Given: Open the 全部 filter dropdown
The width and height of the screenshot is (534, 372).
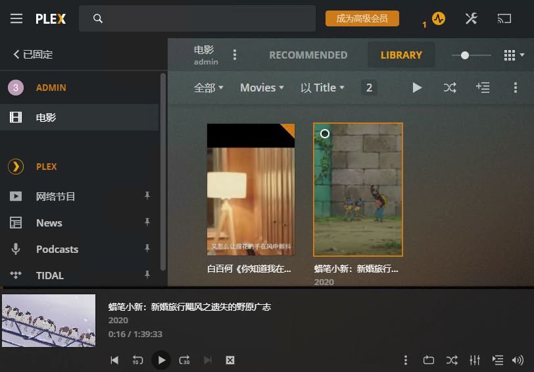Looking at the screenshot, I should [208, 88].
